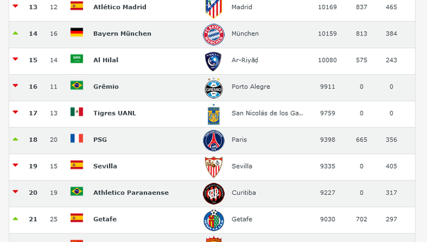The image size is (427, 242).
Task: Click the Saudi flag beside Al Hilal
Action: tap(76, 59)
